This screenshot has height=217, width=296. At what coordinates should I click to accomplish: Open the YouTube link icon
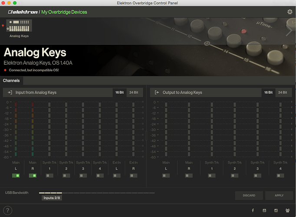(264, 210)
